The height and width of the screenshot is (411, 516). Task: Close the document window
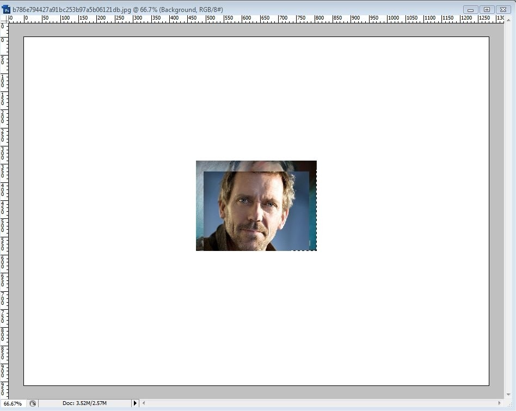pos(503,10)
